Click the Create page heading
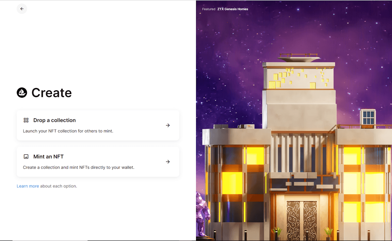Viewport: 392px width, 241px height. point(51,93)
